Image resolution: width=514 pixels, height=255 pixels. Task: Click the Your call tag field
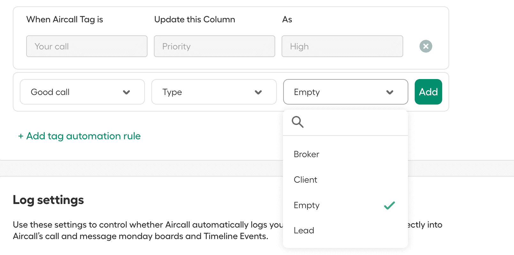tap(87, 46)
